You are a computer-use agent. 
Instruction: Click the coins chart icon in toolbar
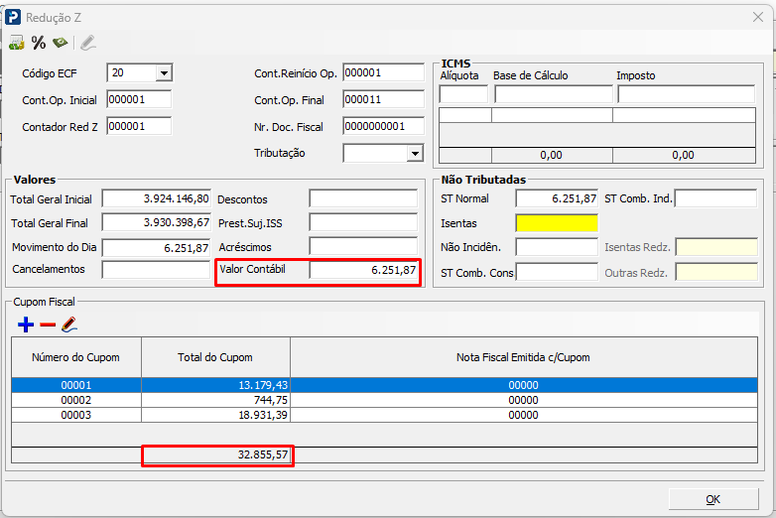click(16, 43)
